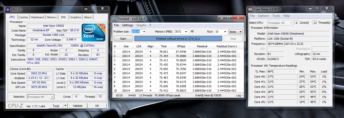Click the Tools button in CPU-Z
This screenshot has height=118, width=344.
56,106
